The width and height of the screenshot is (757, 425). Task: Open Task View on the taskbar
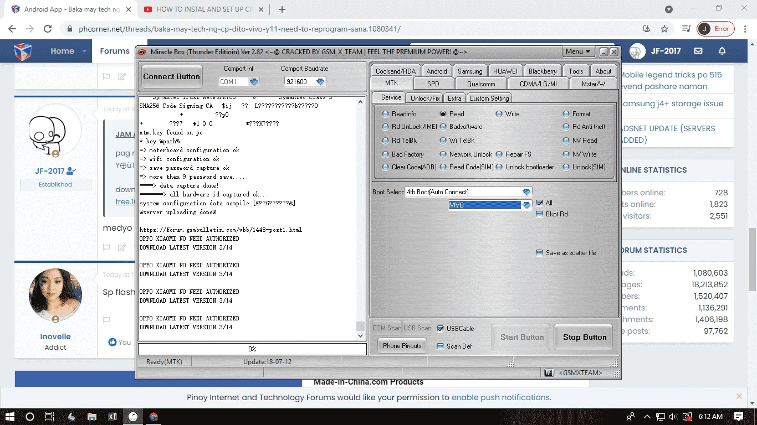click(x=49, y=417)
